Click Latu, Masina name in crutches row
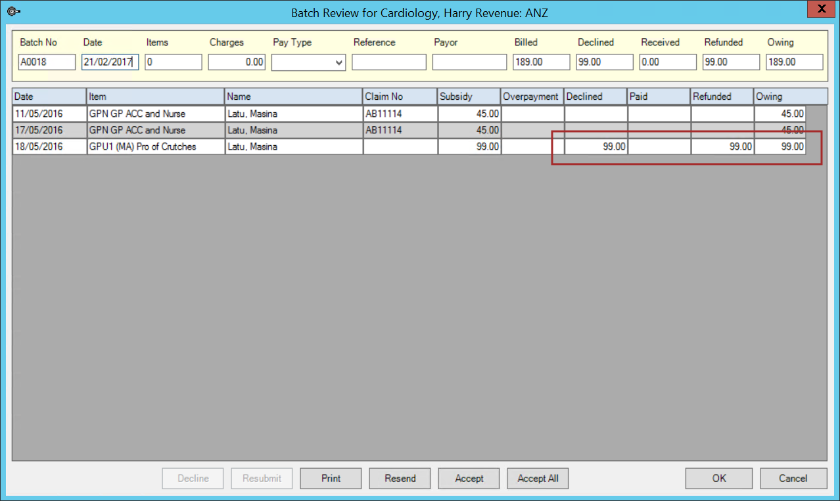The image size is (840, 501). point(294,146)
